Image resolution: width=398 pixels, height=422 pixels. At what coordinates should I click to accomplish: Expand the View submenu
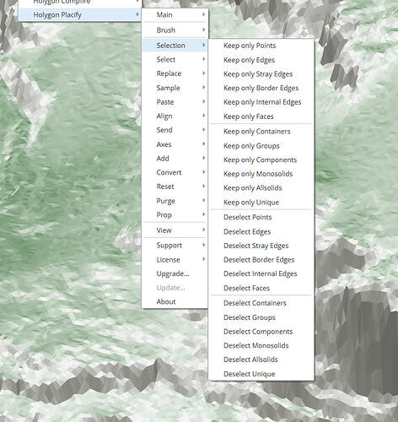tap(175, 230)
